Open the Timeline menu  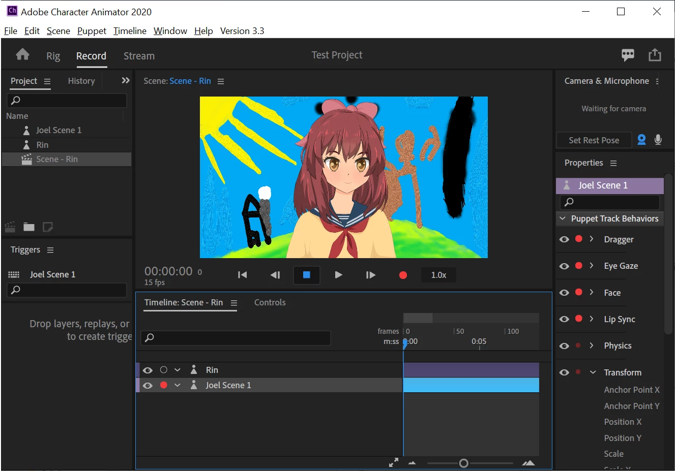point(130,31)
